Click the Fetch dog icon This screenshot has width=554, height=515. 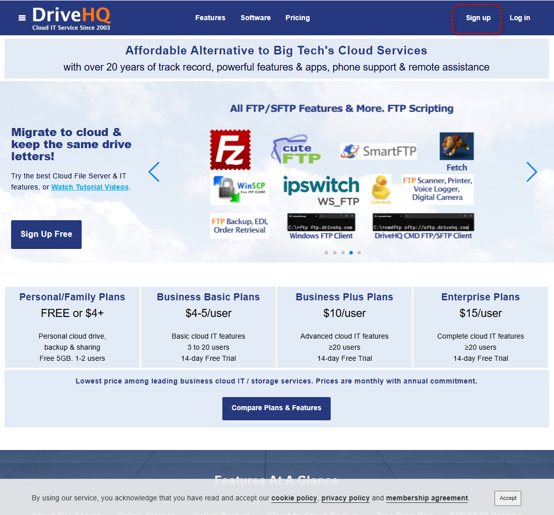(457, 146)
